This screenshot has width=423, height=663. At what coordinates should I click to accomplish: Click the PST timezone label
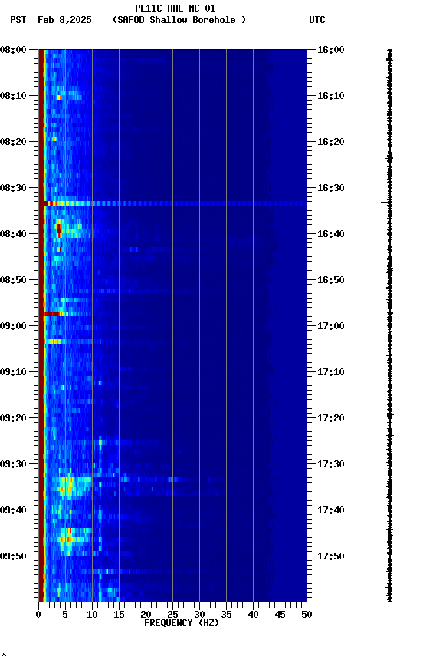[18, 20]
